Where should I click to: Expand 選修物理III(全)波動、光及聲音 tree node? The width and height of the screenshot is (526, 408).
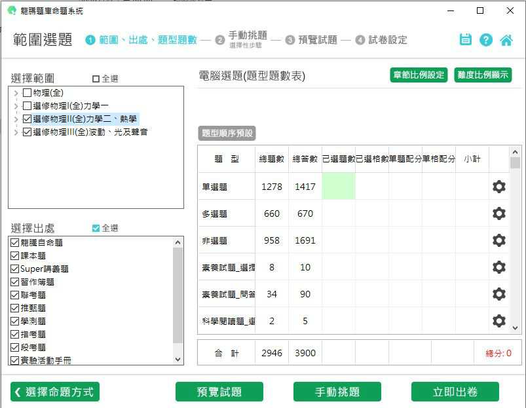click(16, 132)
